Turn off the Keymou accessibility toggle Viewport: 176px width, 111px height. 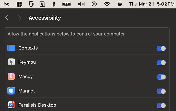coord(161,63)
